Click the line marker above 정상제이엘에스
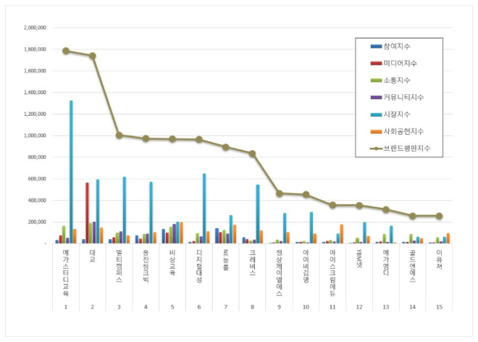 pyautogui.click(x=279, y=193)
